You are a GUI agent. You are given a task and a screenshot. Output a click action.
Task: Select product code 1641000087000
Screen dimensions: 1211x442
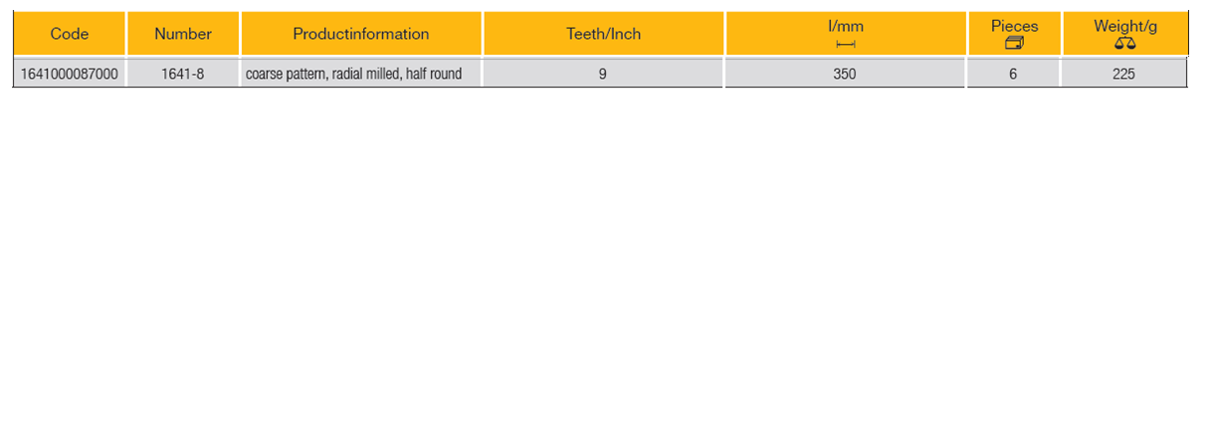click(70, 74)
